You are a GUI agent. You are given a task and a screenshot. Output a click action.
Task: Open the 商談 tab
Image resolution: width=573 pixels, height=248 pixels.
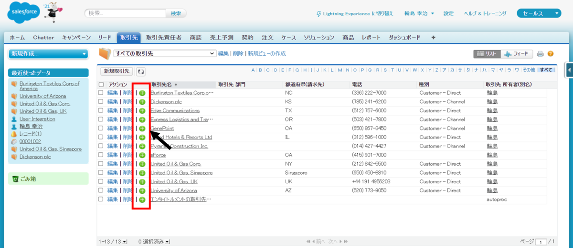click(195, 38)
